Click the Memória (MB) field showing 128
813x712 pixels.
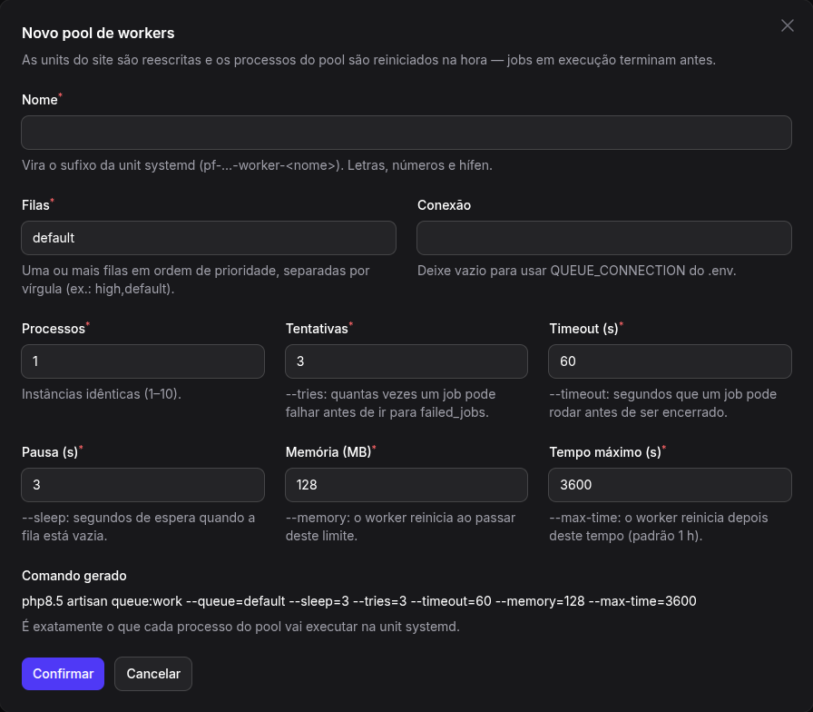(x=406, y=485)
